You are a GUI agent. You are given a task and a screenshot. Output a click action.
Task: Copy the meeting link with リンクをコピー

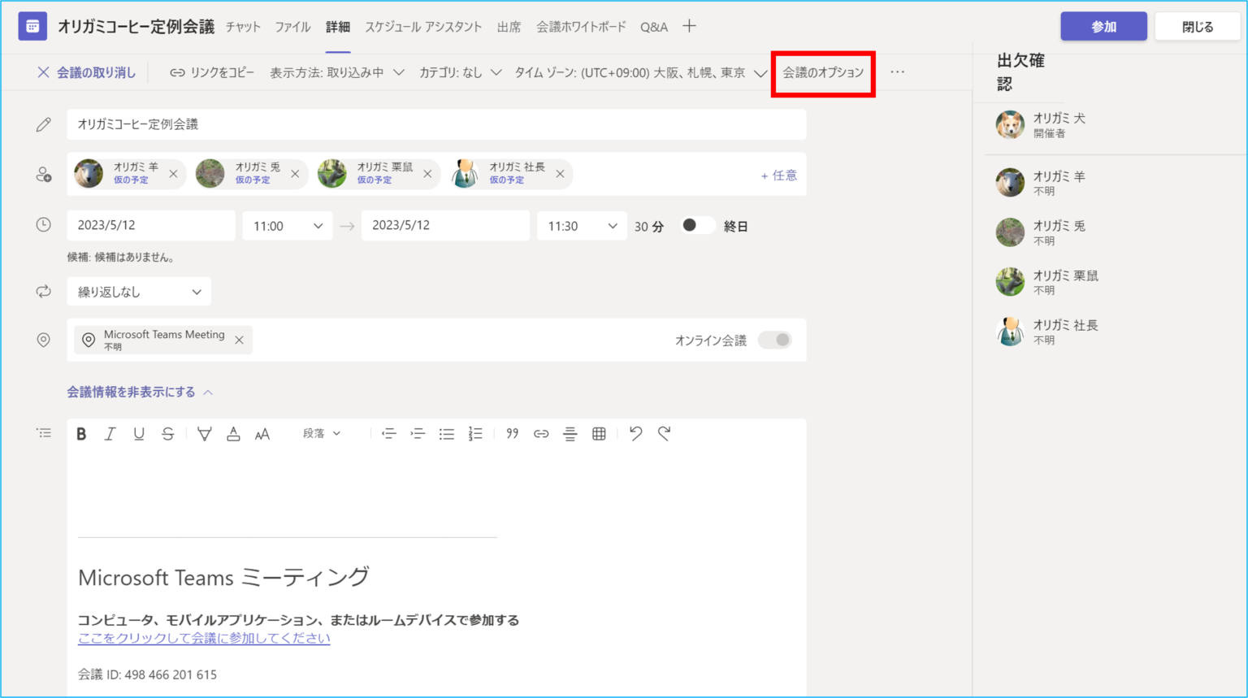[211, 72]
